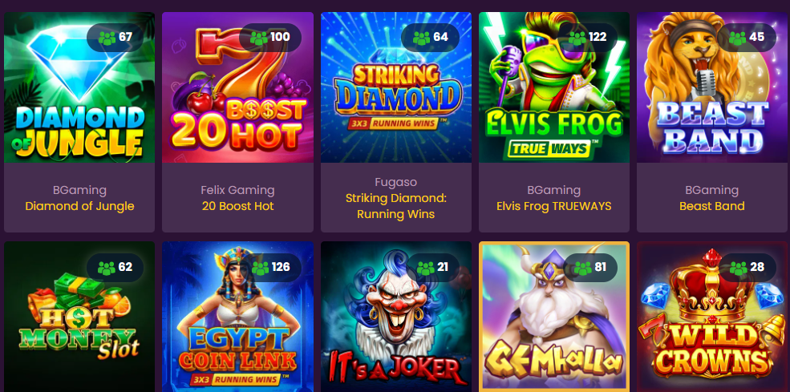Image resolution: width=790 pixels, height=392 pixels.
Task: Click the Diamond of Jungle title link
Action: click(x=79, y=206)
